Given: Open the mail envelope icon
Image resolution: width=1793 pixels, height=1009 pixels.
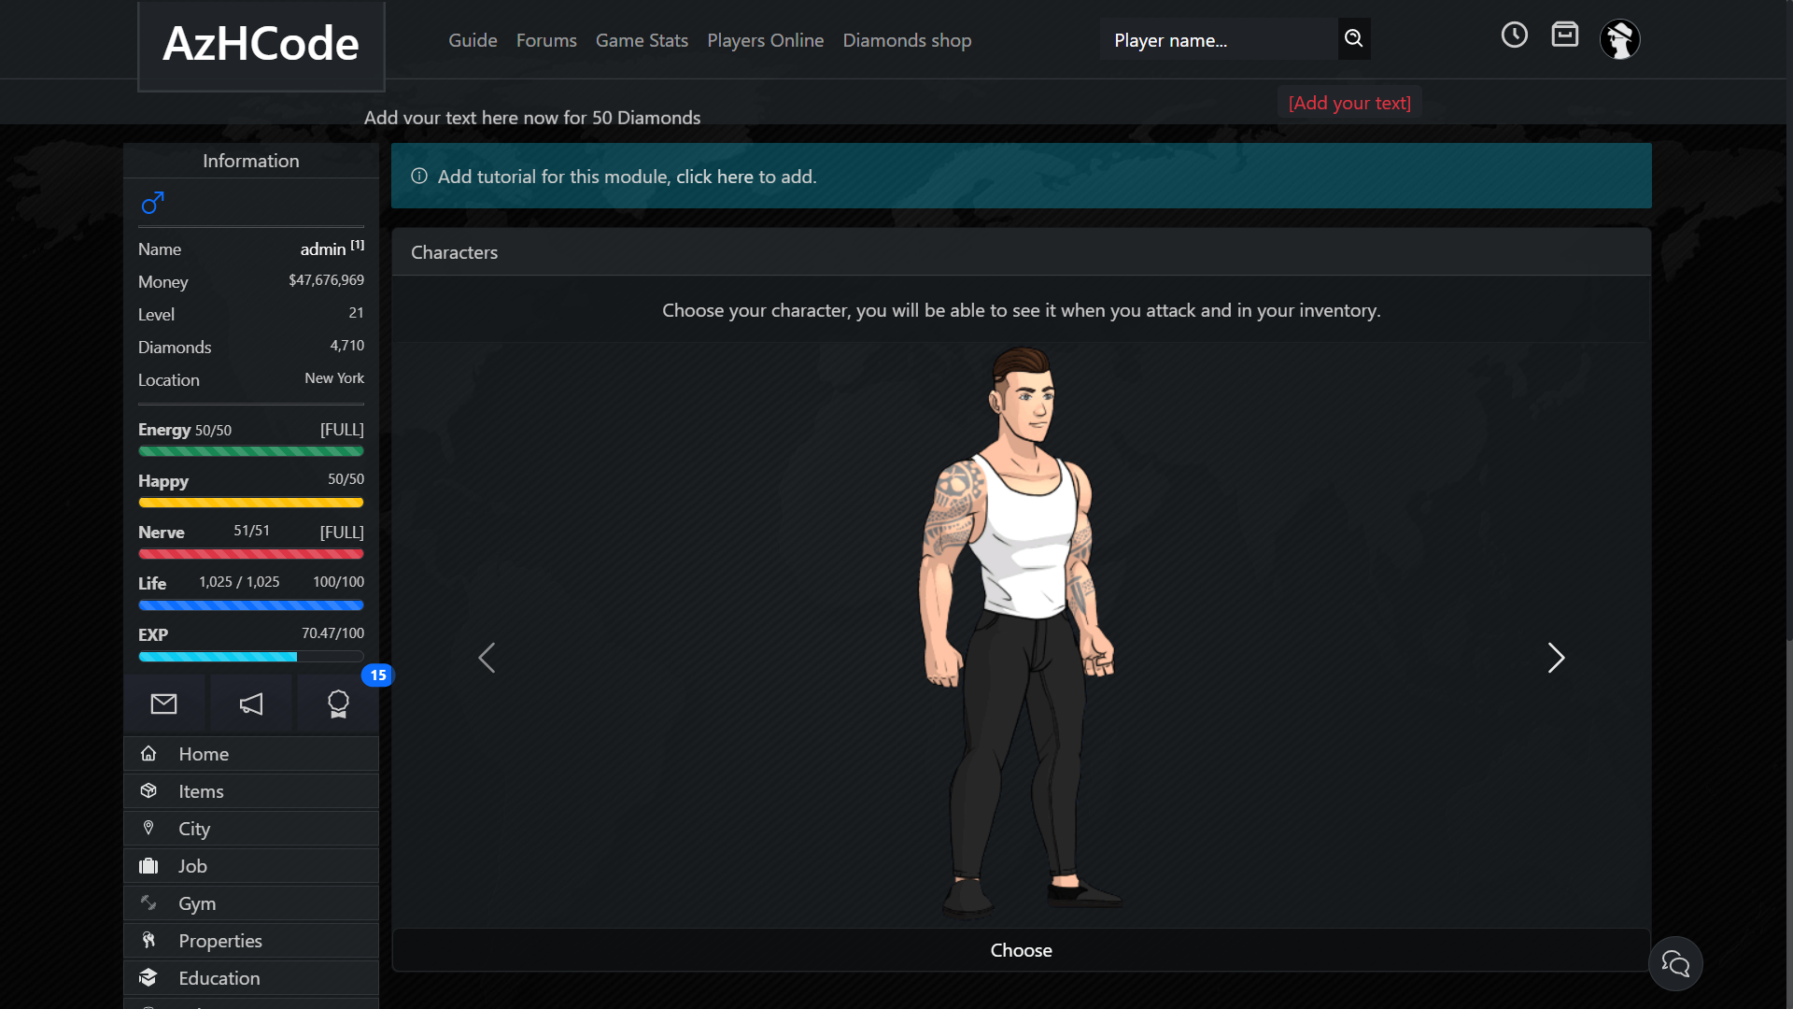Looking at the screenshot, I should pyautogui.click(x=164, y=703).
